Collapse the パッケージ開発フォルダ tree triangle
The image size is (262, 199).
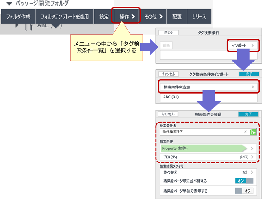pyautogui.click(x=9, y=4)
